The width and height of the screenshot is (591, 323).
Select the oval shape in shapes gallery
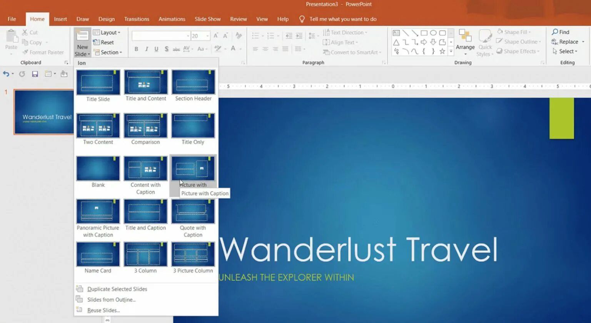433,33
